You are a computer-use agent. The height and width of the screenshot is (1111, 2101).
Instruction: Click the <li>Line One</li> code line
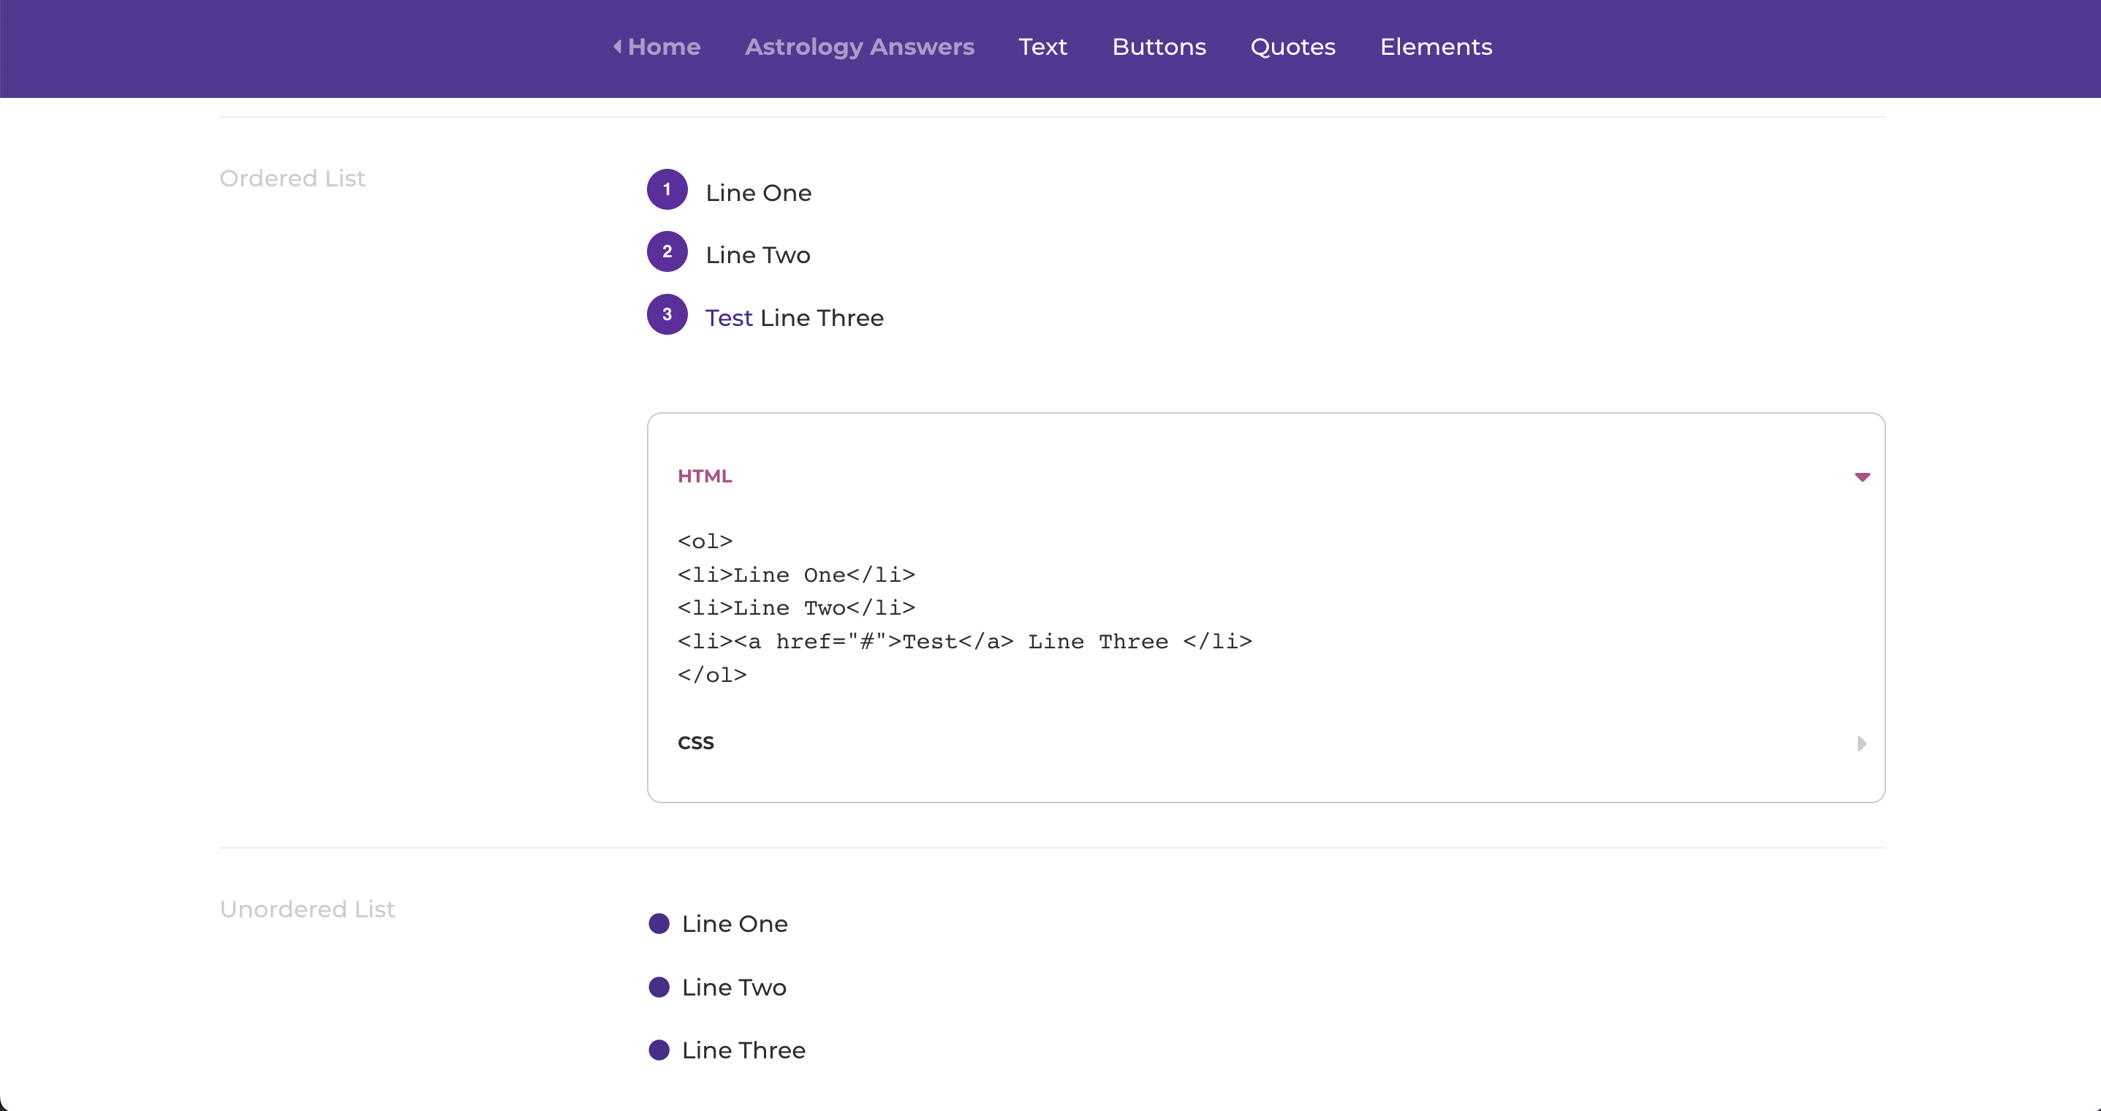pyautogui.click(x=796, y=575)
